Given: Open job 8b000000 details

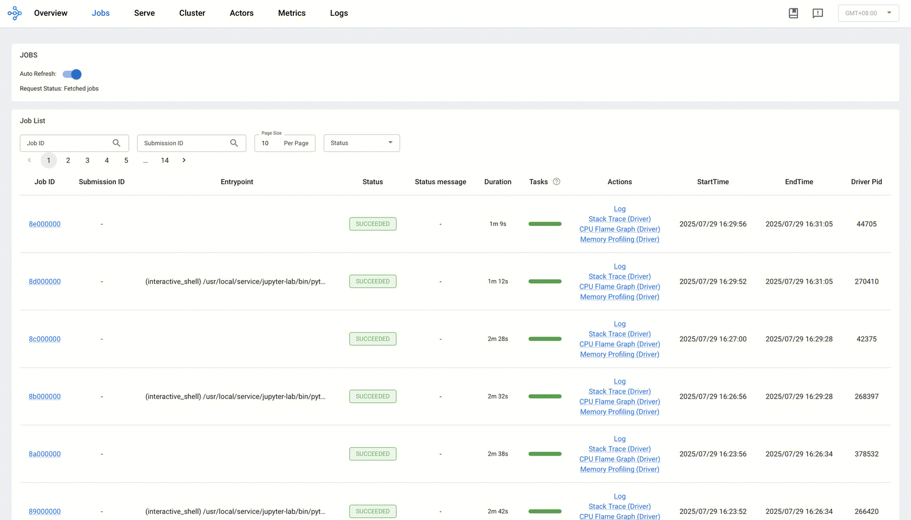Looking at the screenshot, I should click(x=44, y=397).
